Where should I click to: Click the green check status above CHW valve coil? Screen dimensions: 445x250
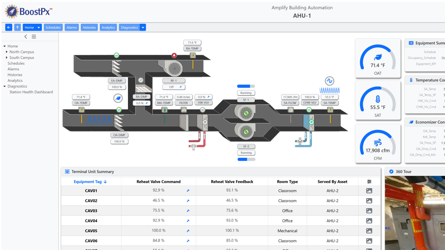click(309, 110)
